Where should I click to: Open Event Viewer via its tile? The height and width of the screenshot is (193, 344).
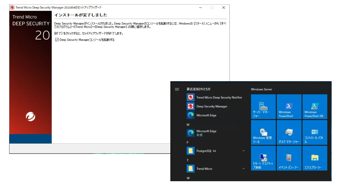[x=289, y=158]
